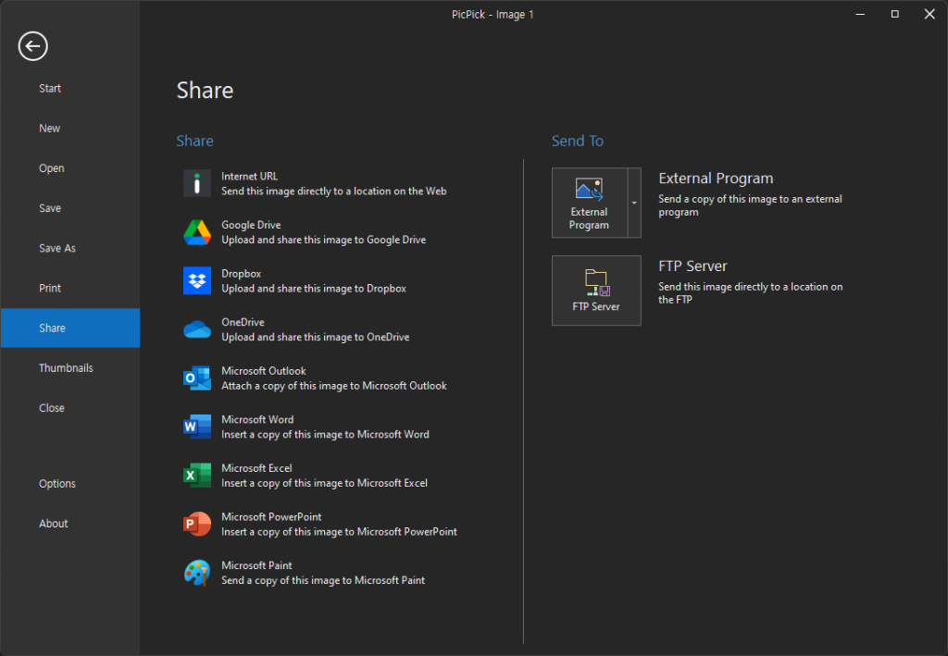Click the Microsoft PowerPoint icon
This screenshot has height=656, width=948.
tap(197, 525)
